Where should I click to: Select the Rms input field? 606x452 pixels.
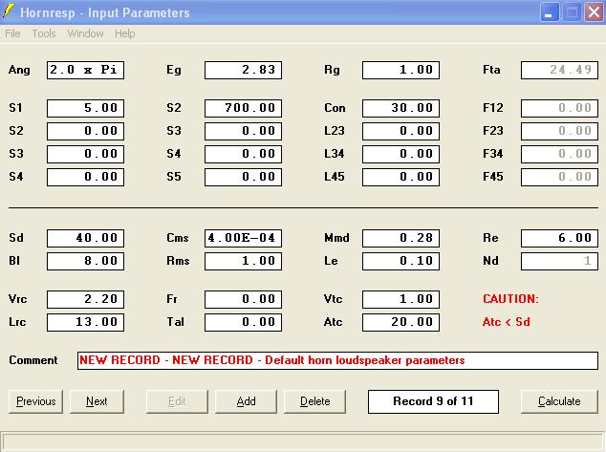coord(243,261)
